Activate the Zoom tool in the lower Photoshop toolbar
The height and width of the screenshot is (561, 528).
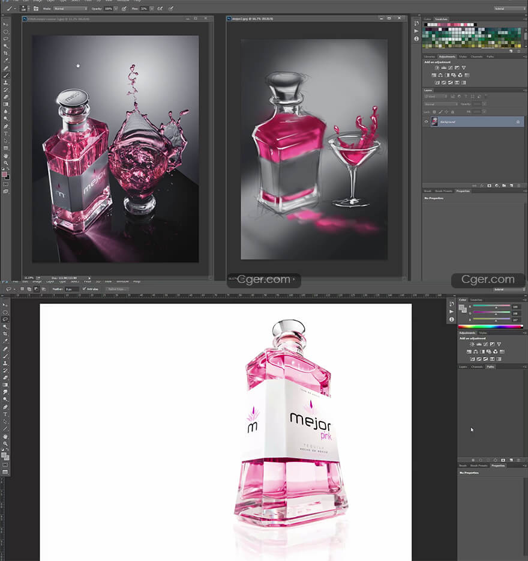5,444
